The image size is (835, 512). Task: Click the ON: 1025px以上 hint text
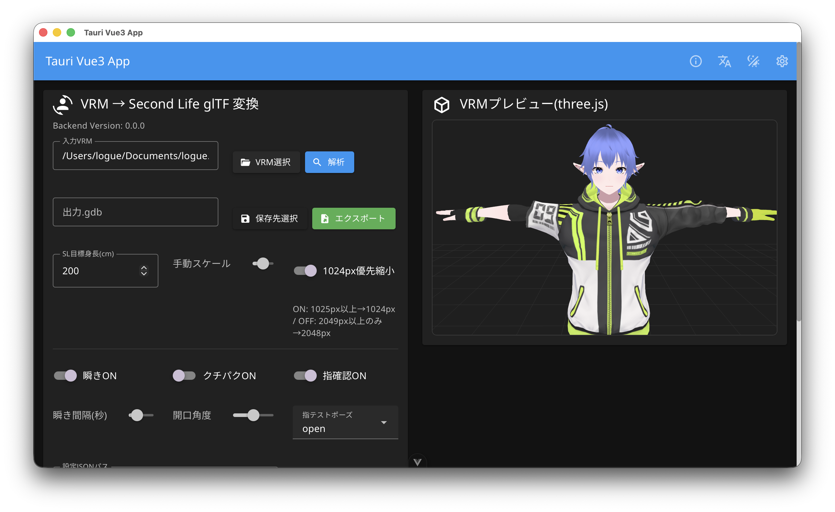pos(344,321)
